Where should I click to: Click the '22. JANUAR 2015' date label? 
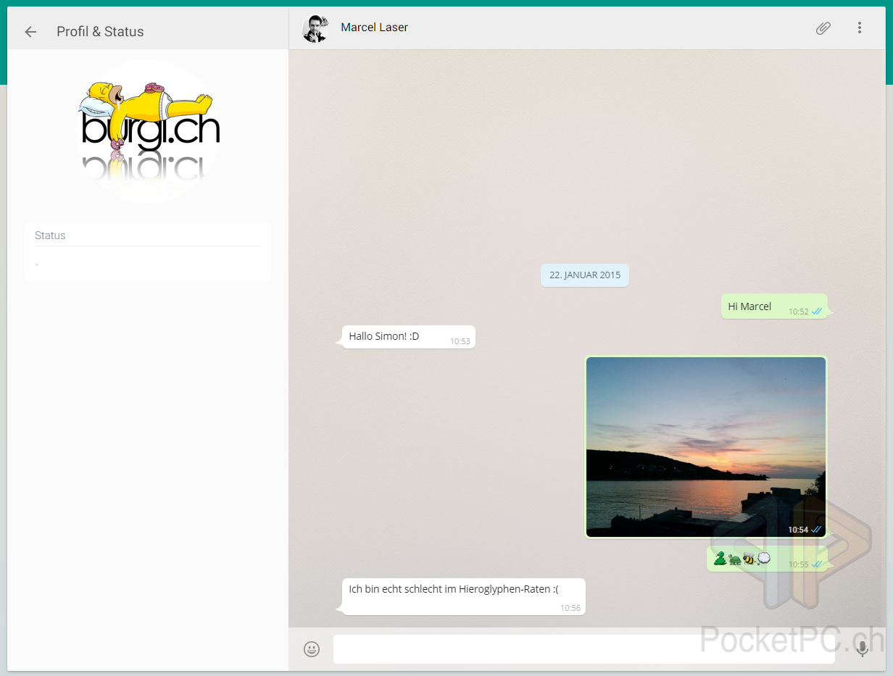tap(585, 275)
